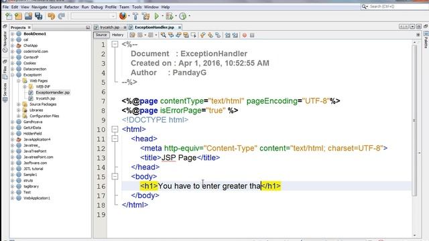
Task: Minimize the Projects panel
Action: click(88, 27)
